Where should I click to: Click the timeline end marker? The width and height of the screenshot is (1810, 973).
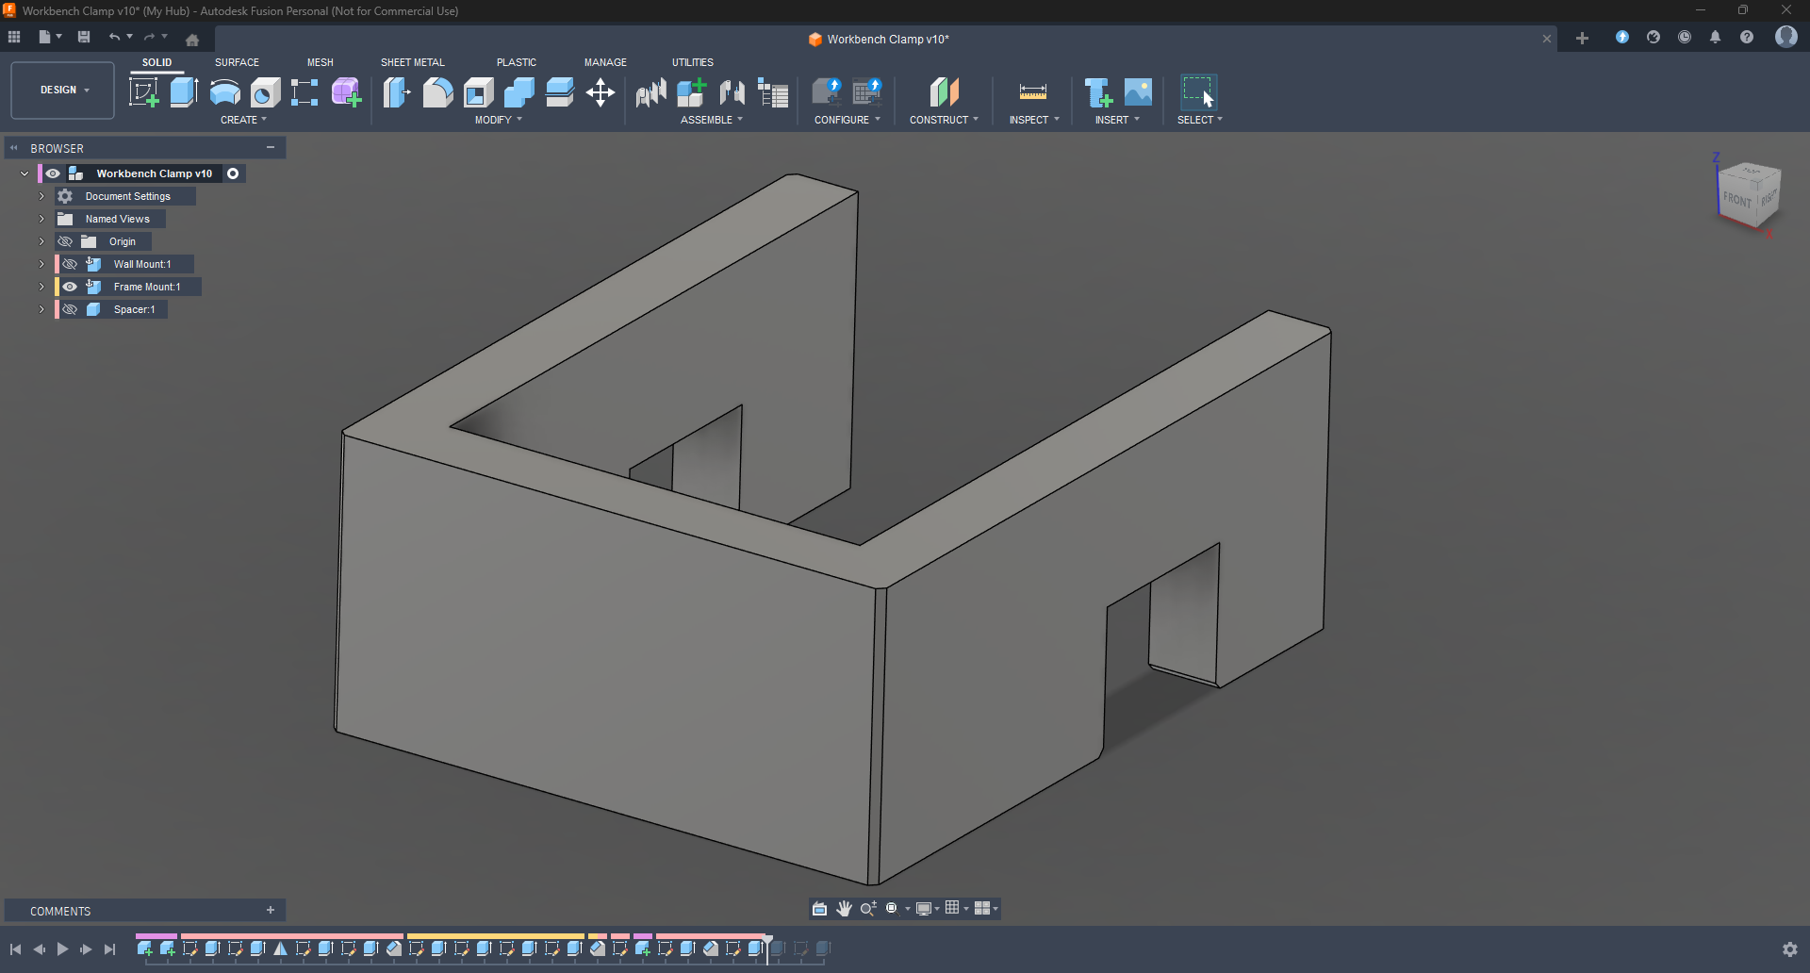tap(769, 948)
